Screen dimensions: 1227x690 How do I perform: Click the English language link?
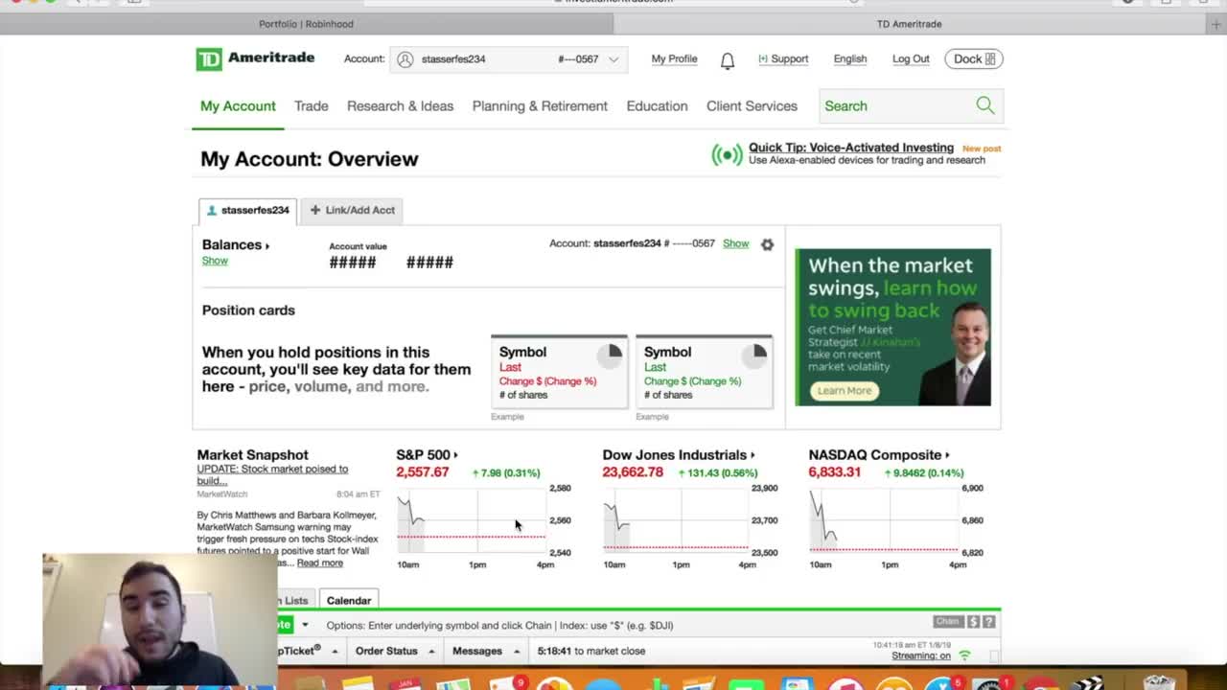(x=850, y=59)
